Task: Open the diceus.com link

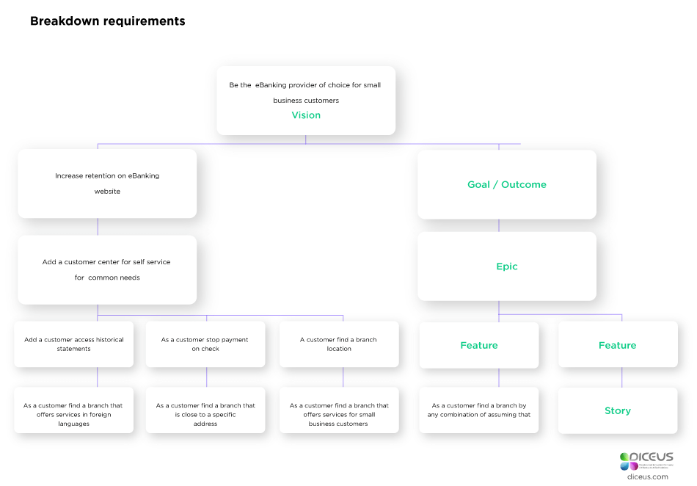Action: pos(649,476)
